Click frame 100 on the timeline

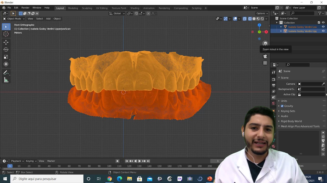pos(109,166)
